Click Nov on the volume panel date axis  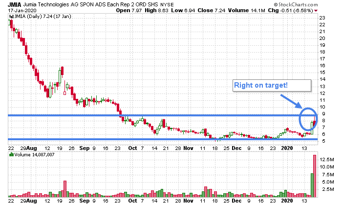tap(188, 201)
